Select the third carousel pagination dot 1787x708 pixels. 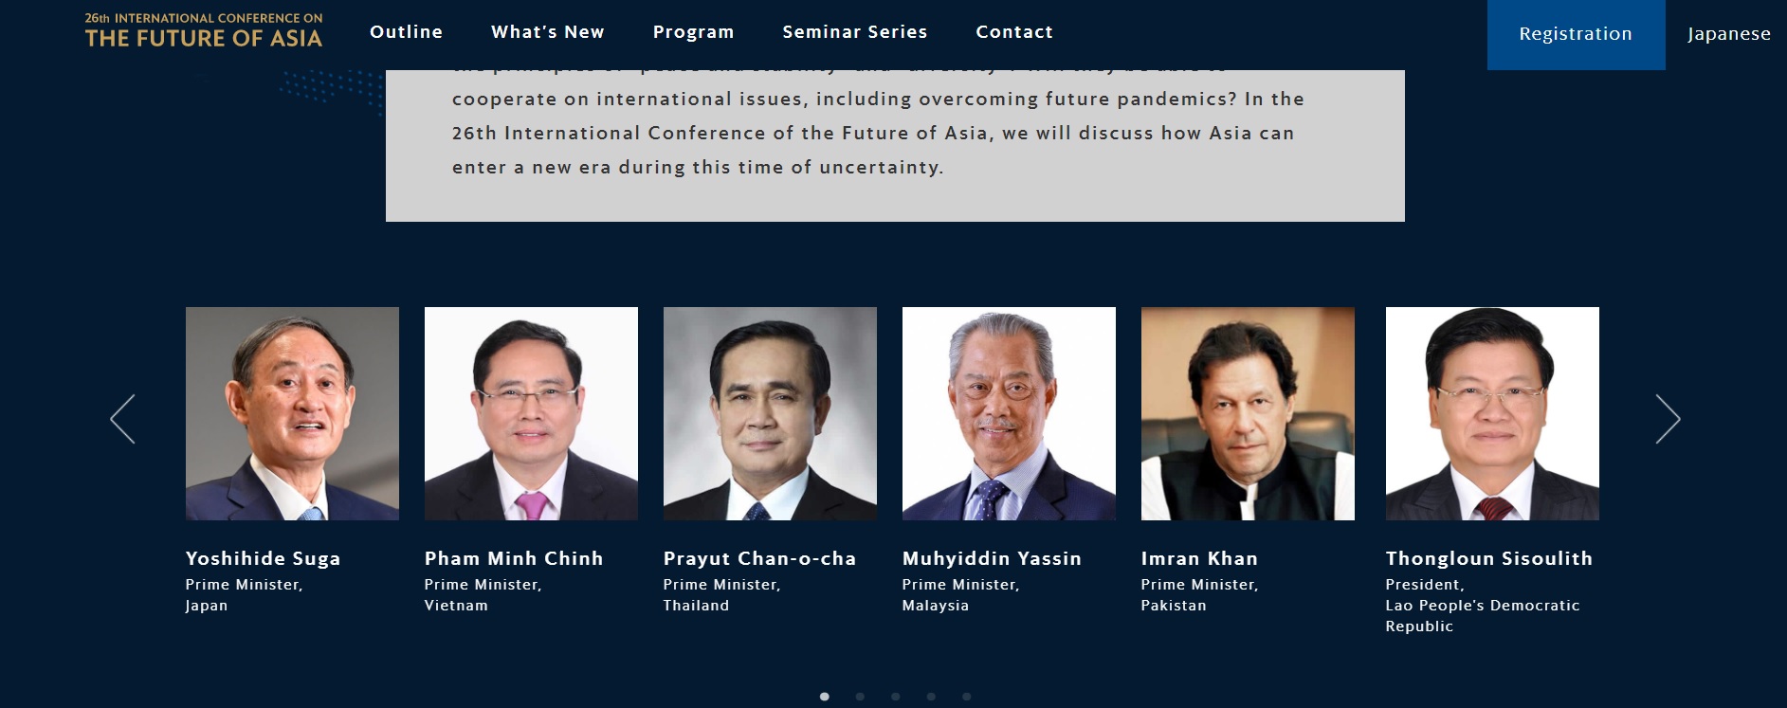click(896, 697)
